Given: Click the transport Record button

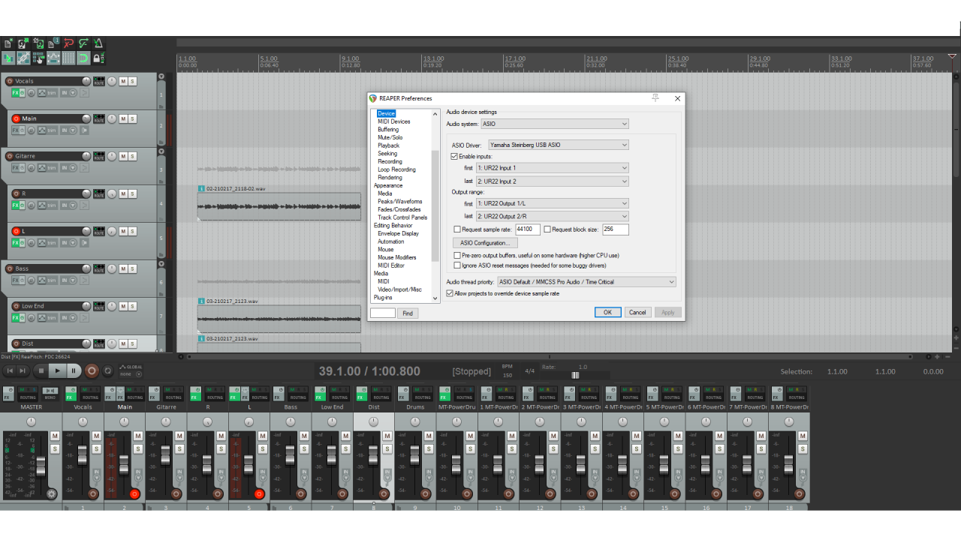Looking at the screenshot, I should pyautogui.click(x=92, y=370).
